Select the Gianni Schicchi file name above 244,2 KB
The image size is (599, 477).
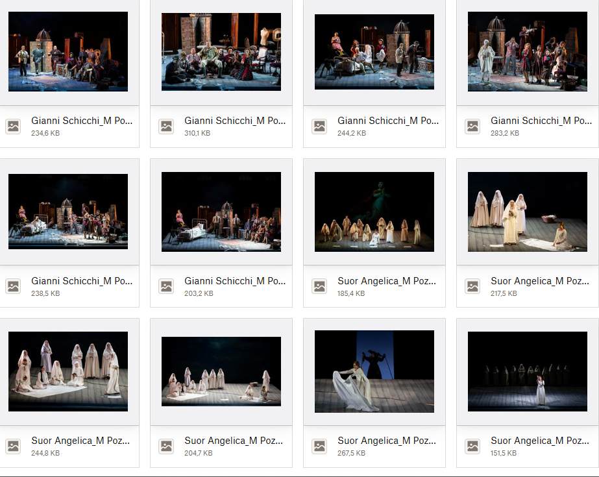tap(388, 121)
